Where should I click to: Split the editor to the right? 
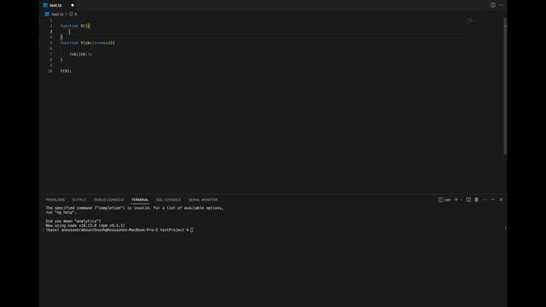493,5
